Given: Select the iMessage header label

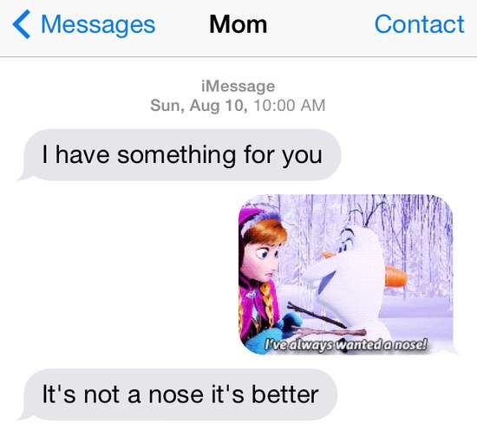Looking at the screenshot, I should (238, 86).
